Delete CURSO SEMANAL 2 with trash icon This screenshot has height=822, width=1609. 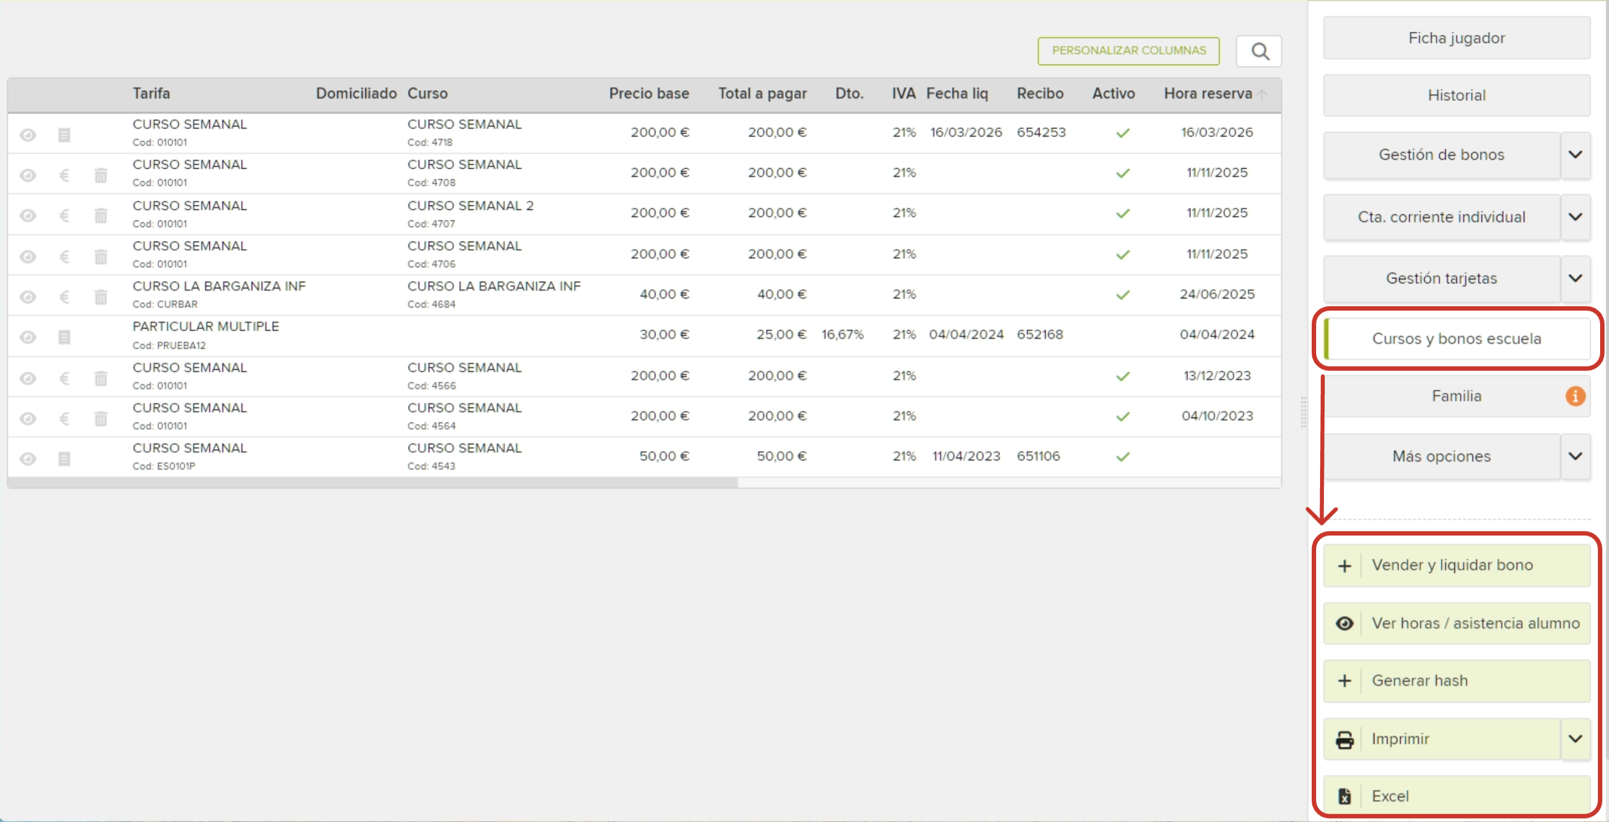point(101,216)
